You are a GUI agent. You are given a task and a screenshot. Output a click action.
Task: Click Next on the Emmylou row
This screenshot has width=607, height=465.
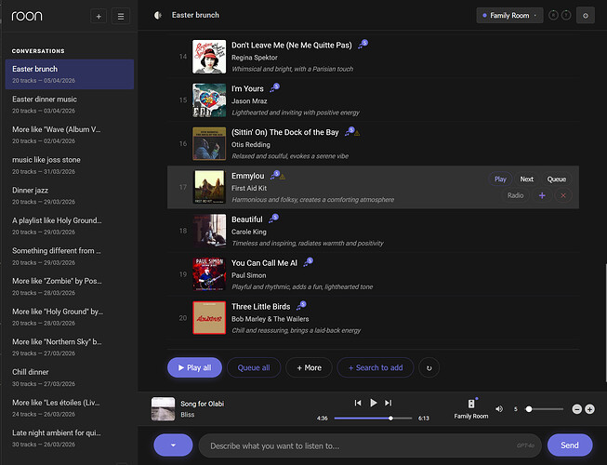click(526, 179)
